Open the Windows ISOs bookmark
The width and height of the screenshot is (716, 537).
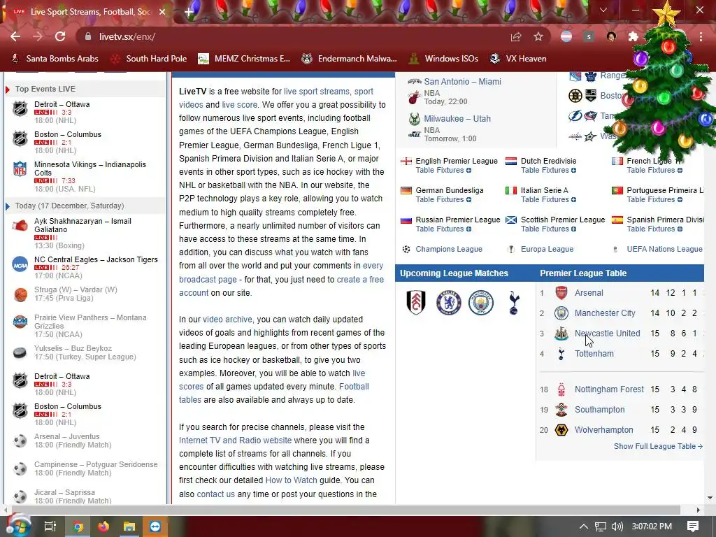point(444,59)
